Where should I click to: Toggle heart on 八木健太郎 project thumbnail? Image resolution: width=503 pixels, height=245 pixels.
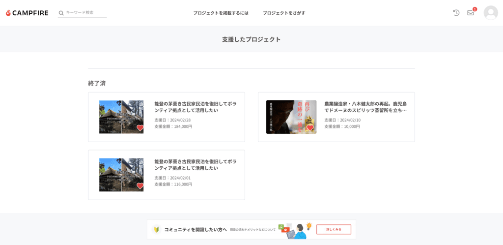(x=310, y=128)
